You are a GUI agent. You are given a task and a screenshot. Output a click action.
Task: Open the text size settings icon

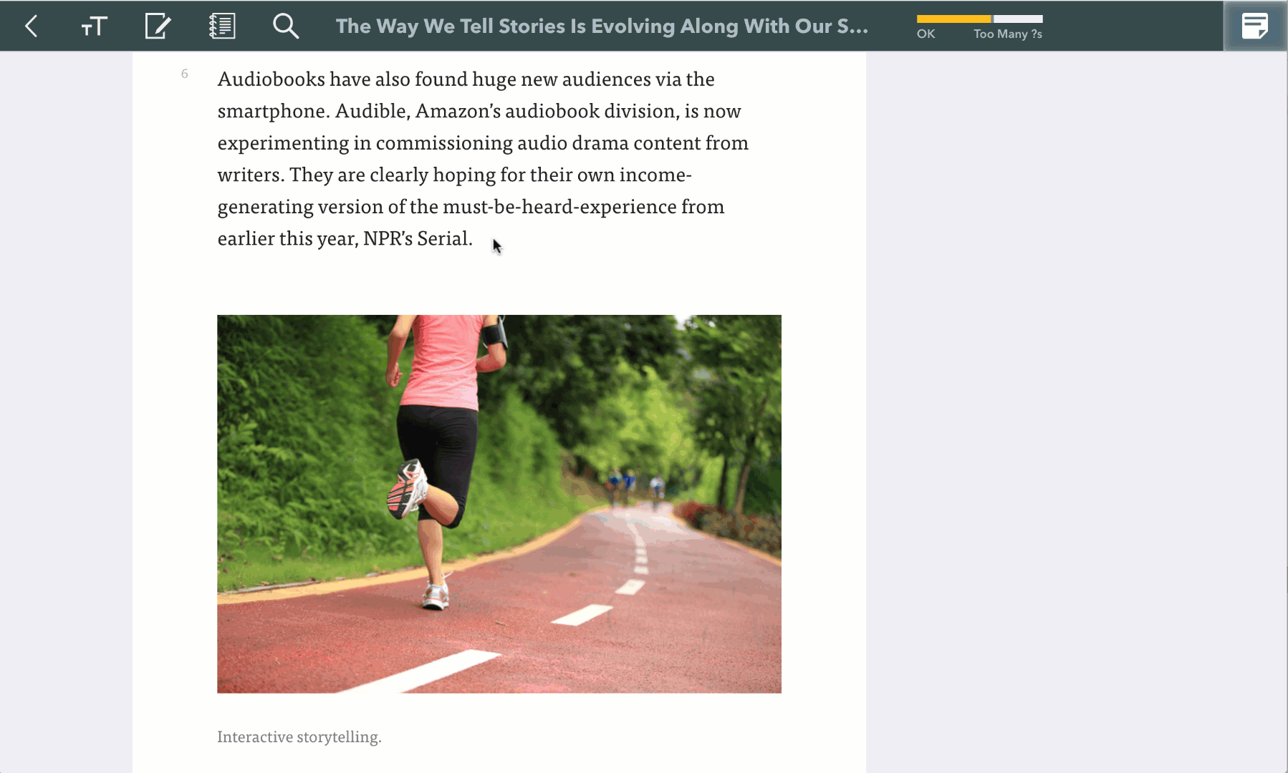coord(94,26)
